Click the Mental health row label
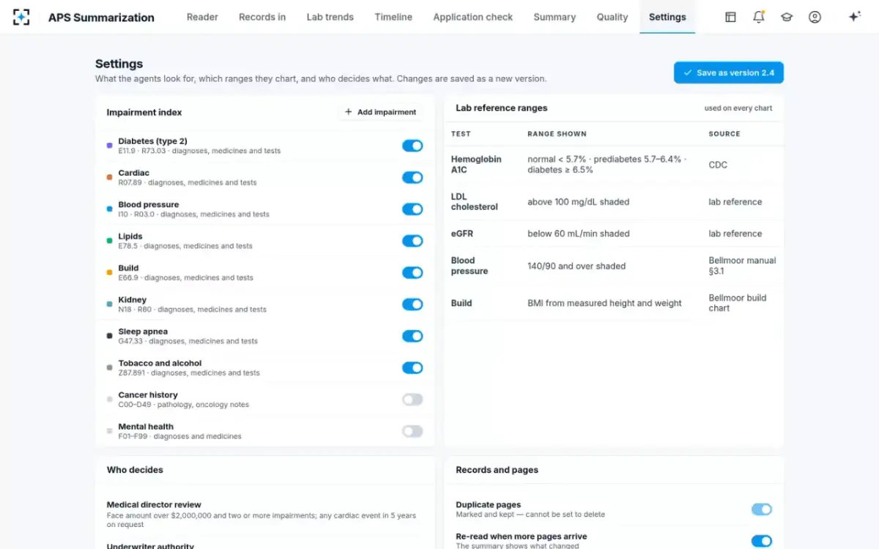 click(146, 427)
